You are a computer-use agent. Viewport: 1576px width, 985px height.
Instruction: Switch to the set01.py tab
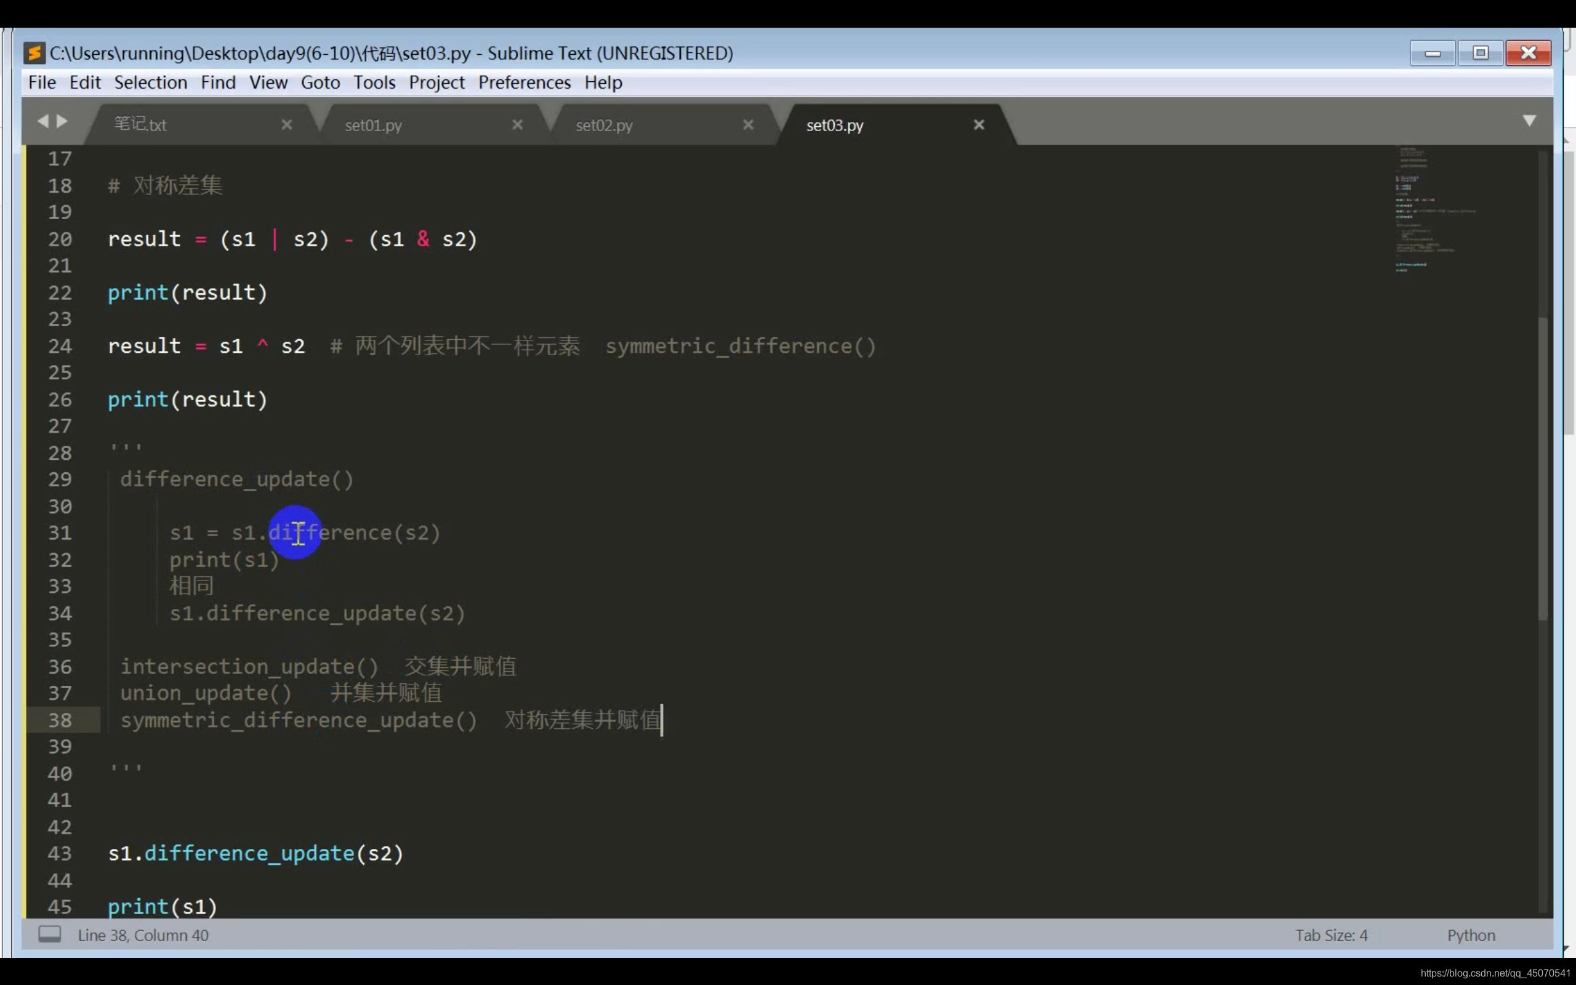point(373,125)
